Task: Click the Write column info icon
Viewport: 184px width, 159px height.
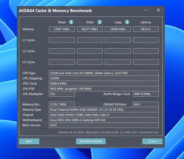Action: [x=100, y=22]
